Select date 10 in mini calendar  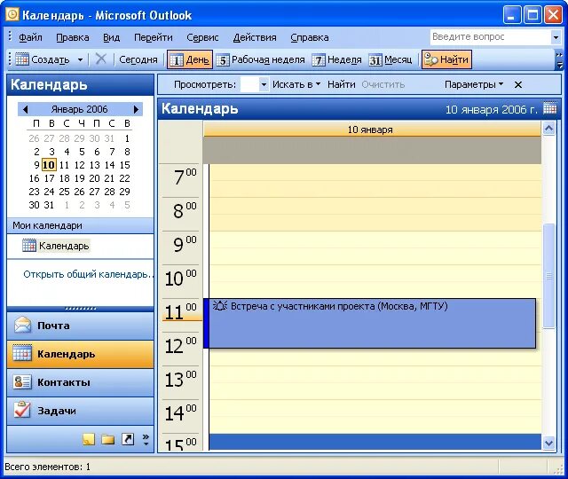49,165
